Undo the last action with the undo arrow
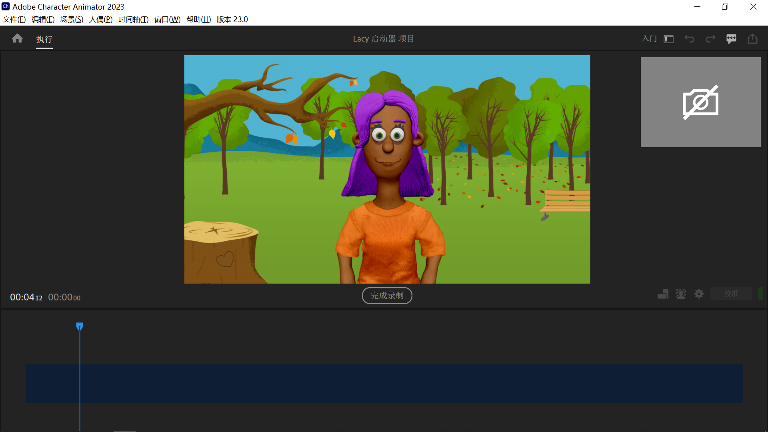Image resolution: width=768 pixels, height=432 pixels. pos(689,39)
